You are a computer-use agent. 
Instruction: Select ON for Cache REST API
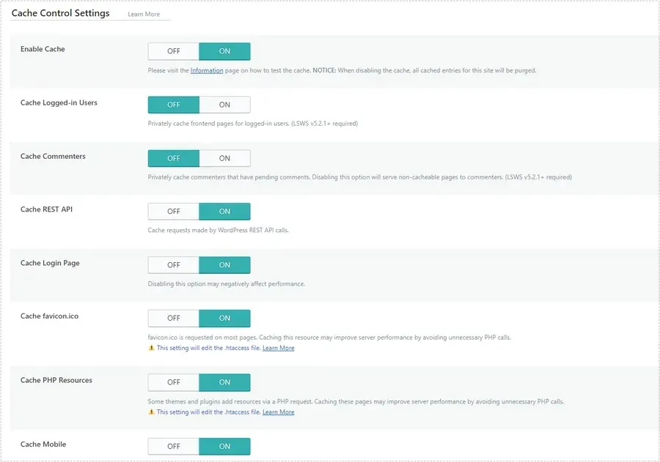tap(225, 212)
